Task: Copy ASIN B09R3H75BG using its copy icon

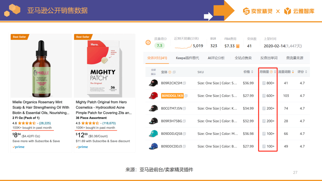Action: click(x=184, y=121)
